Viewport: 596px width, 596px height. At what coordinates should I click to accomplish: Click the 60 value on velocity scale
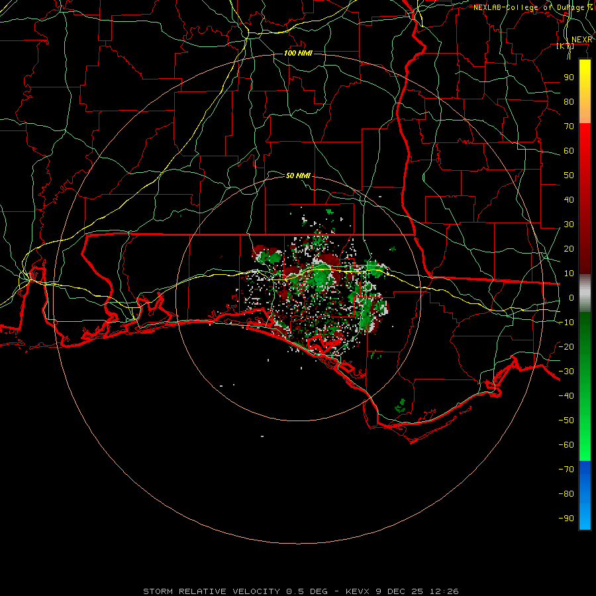[569, 150]
